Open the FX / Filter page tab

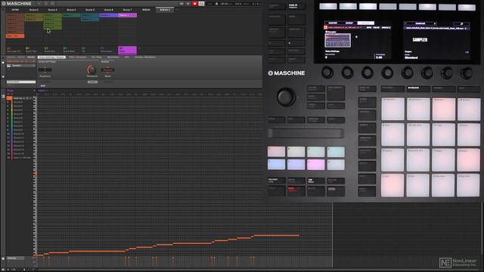[x=97, y=57]
